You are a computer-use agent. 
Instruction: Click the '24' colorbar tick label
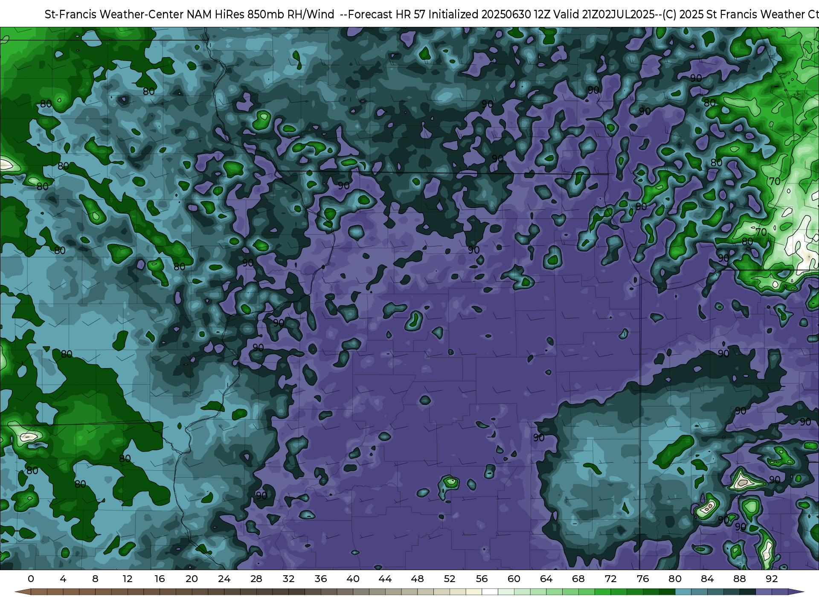click(224, 579)
